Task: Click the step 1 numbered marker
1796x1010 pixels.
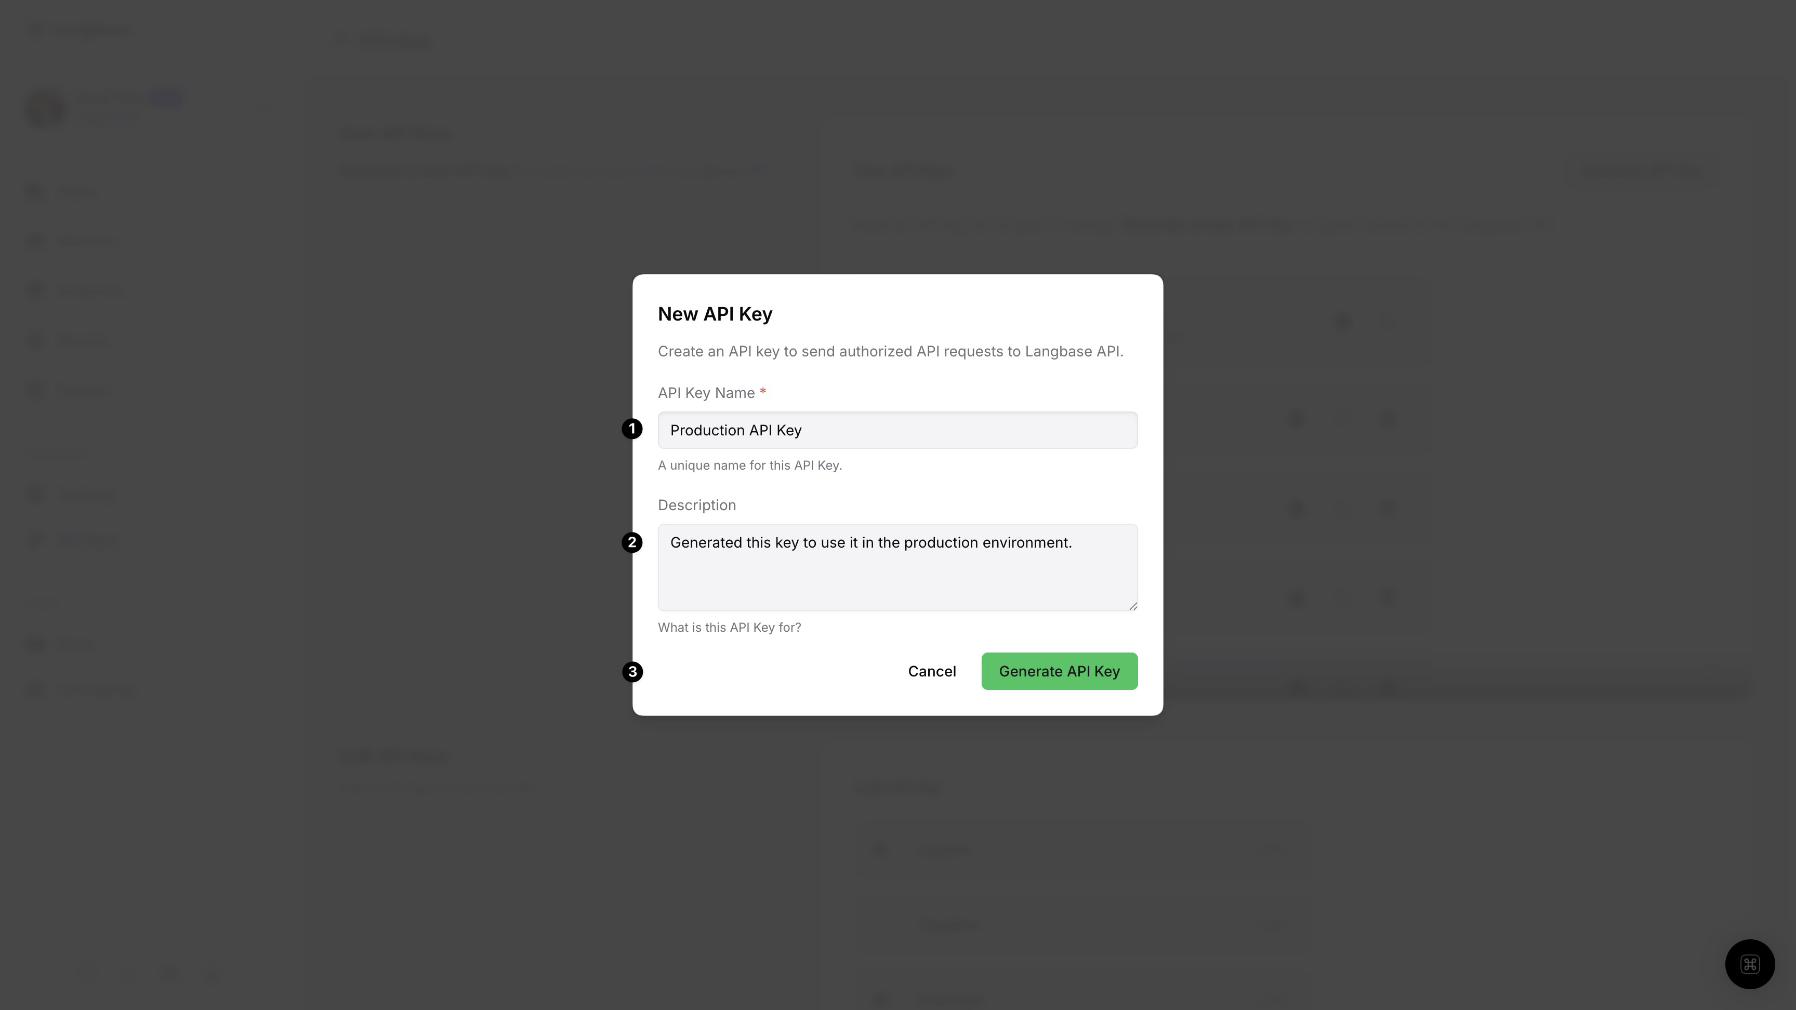Action: (x=632, y=429)
